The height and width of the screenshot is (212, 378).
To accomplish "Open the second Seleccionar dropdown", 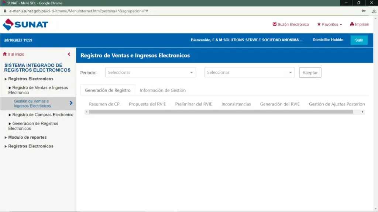I will pyautogui.click(x=249, y=73).
